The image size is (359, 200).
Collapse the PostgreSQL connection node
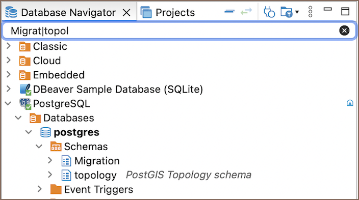click(8, 103)
